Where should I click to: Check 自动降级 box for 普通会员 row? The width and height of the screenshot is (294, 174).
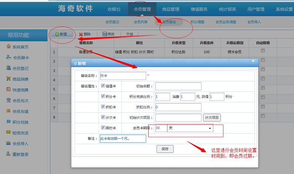(263, 51)
